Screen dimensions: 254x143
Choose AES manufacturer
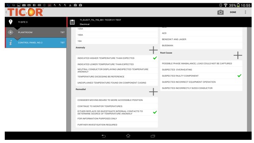pyautogui.click(x=201, y=33)
